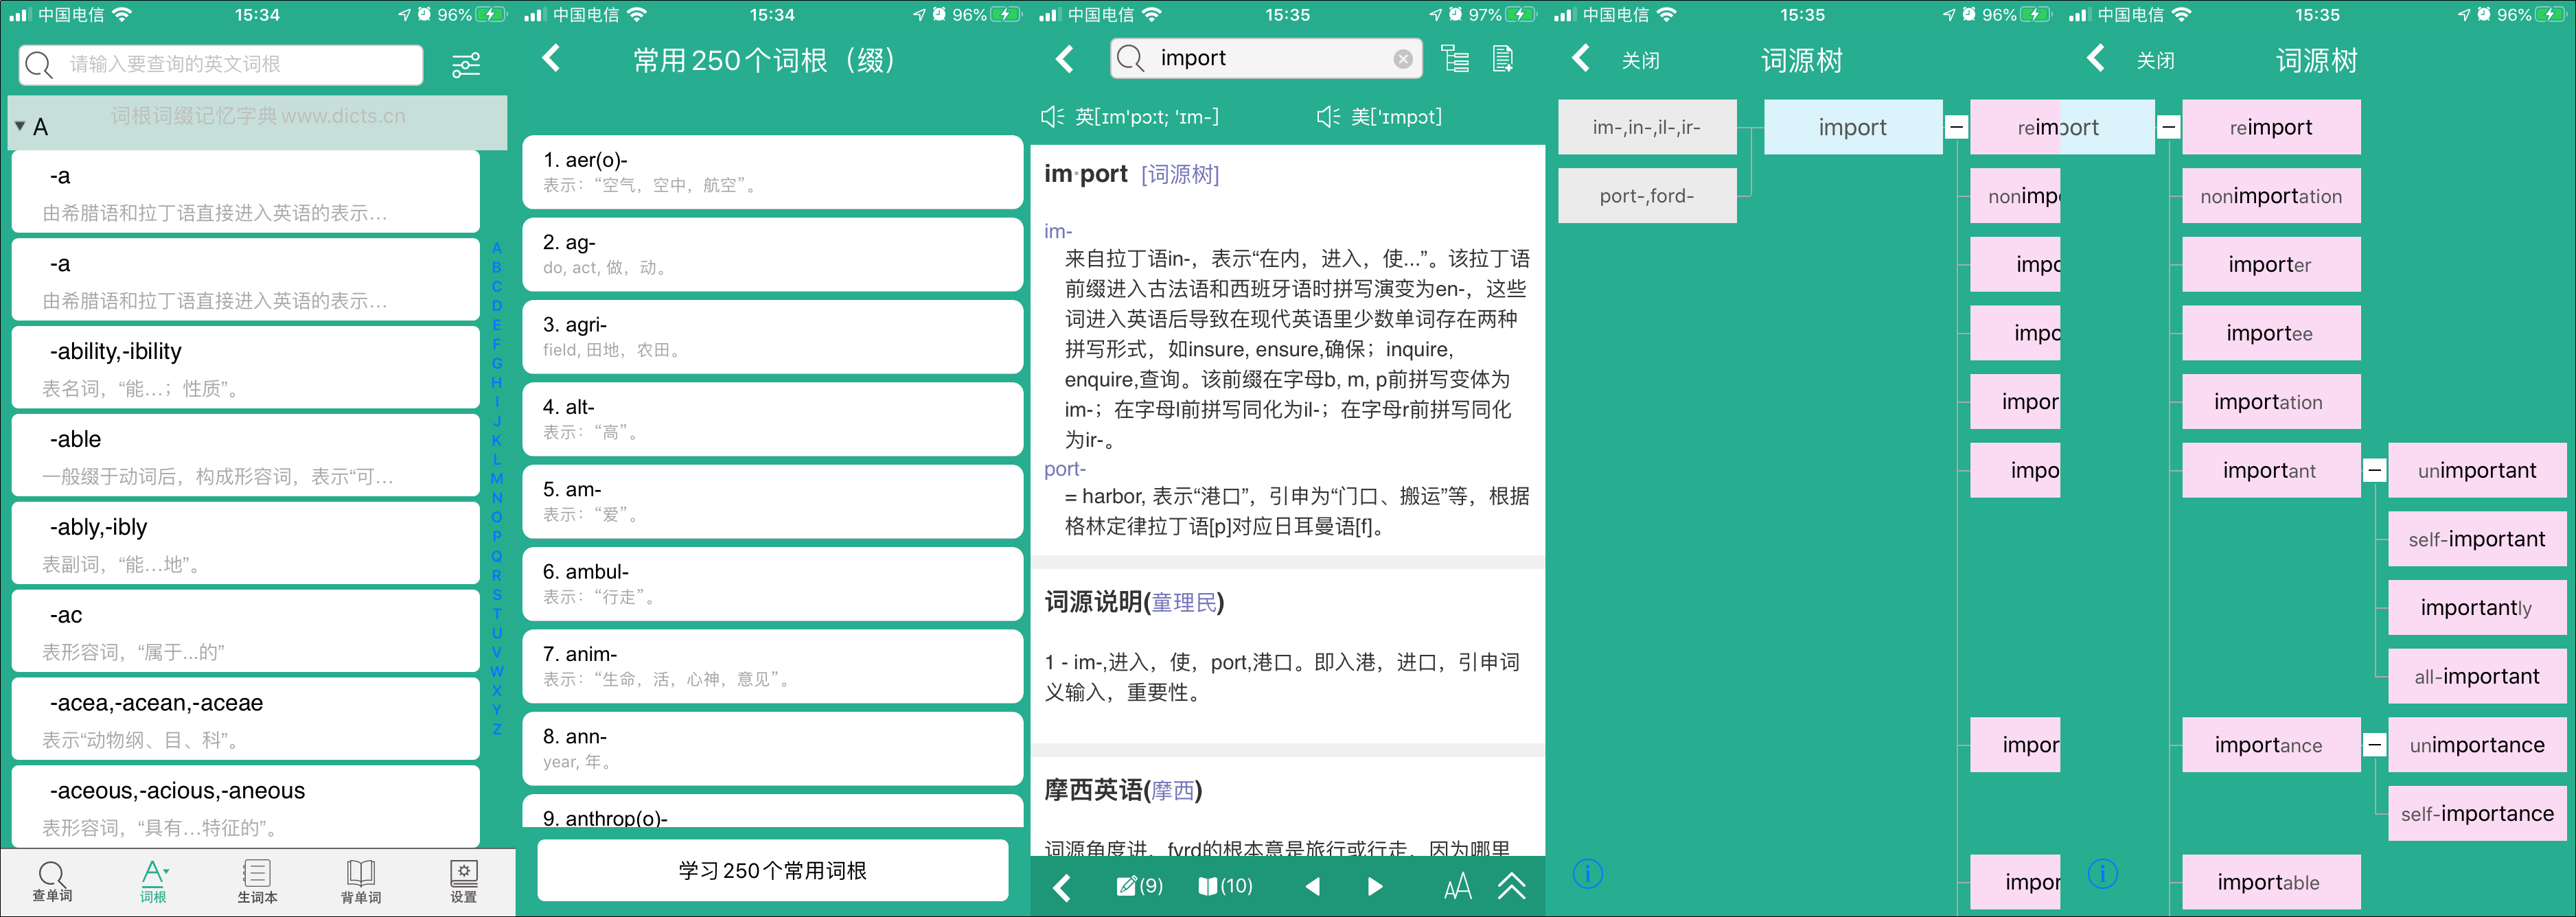This screenshot has width=2576, height=917.
Task: Collapse the importance branch minus box
Action: 2374,745
